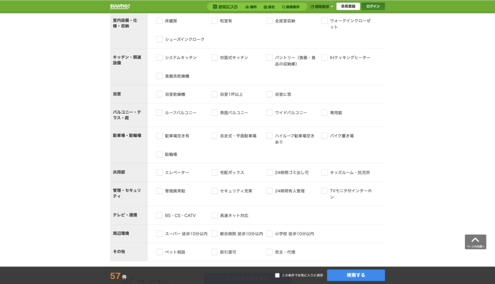Check 高速ネット対応 checkbox
This screenshot has height=284, width=495.
214,215
